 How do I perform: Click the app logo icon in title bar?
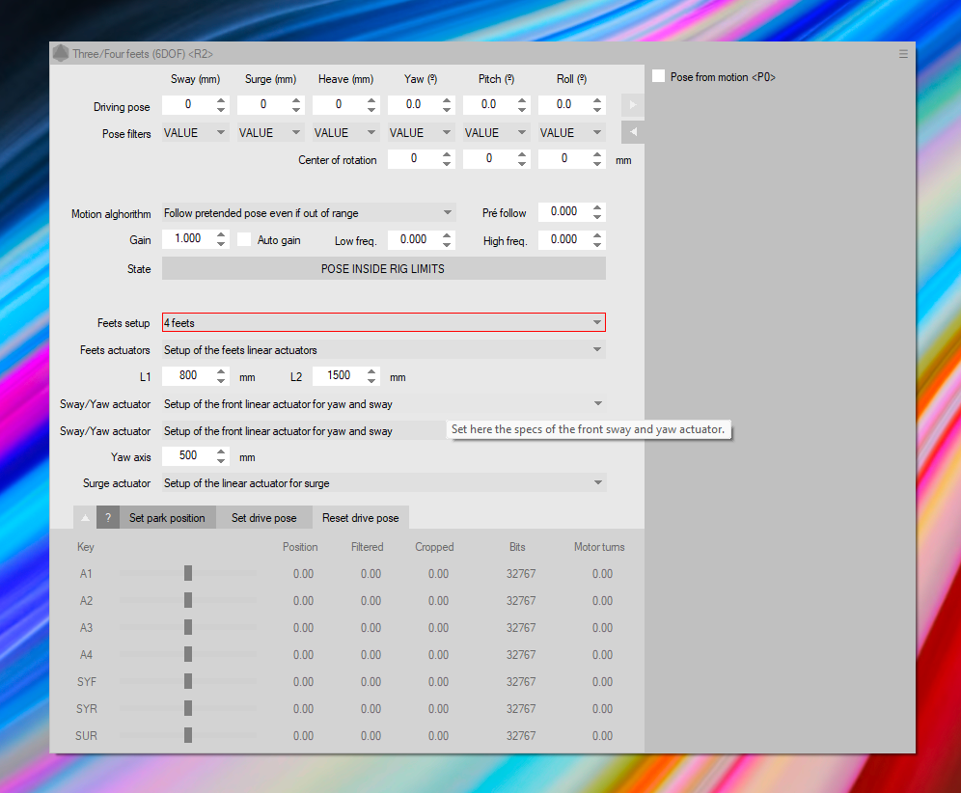pos(61,54)
